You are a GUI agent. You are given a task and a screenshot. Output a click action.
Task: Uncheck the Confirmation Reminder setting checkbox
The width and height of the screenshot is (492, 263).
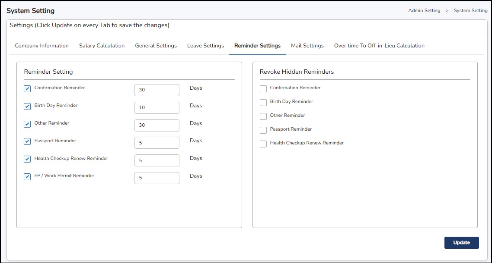[27, 89]
